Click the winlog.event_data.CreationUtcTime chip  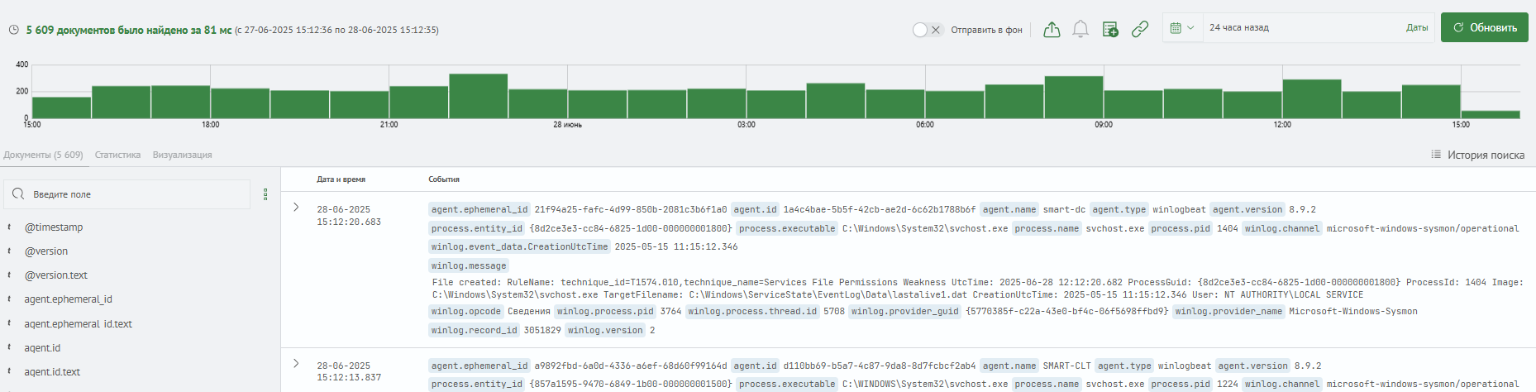point(519,246)
